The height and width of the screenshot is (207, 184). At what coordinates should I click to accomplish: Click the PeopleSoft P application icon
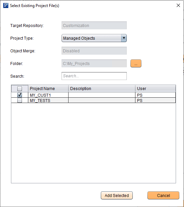(6, 6)
